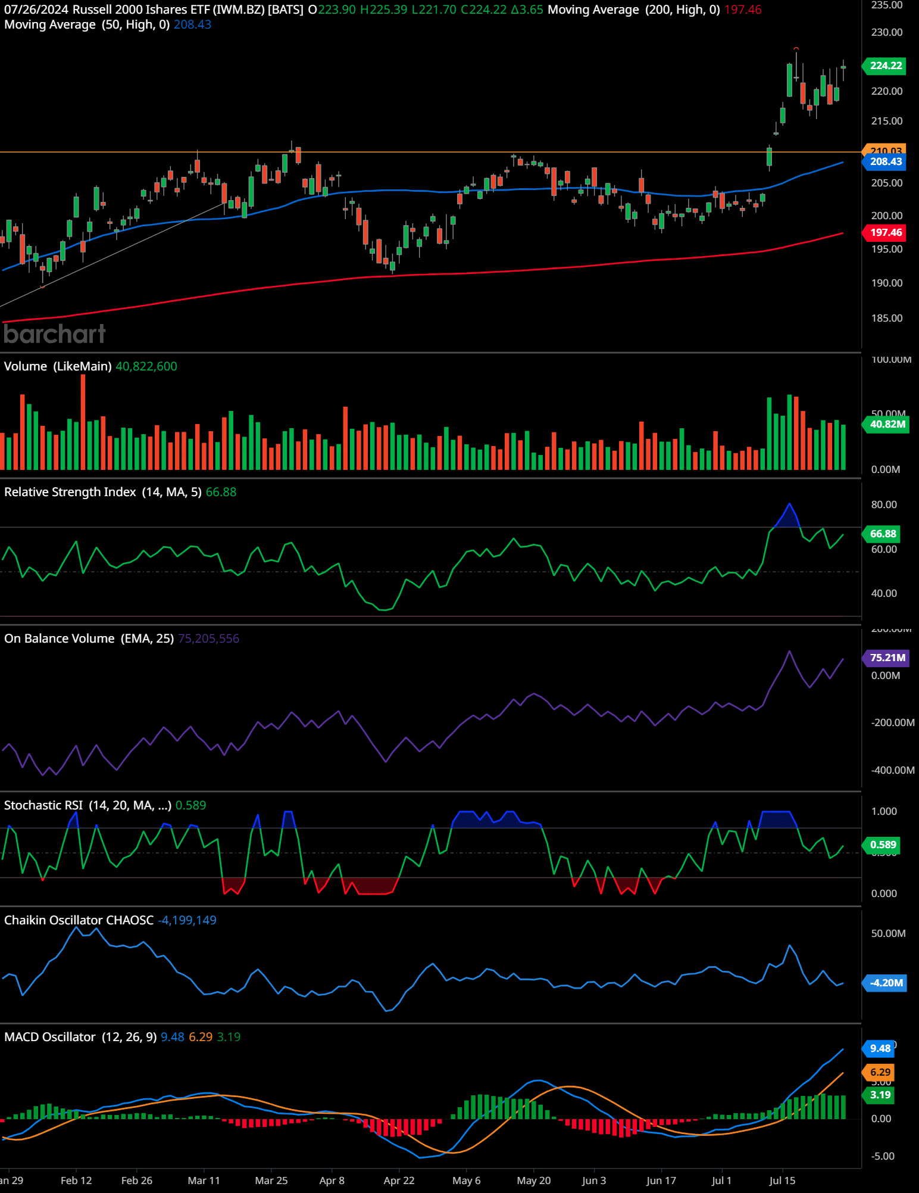Click the blue -4.20M Chaikin tag
The width and height of the screenshot is (919, 1193).
click(x=885, y=983)
